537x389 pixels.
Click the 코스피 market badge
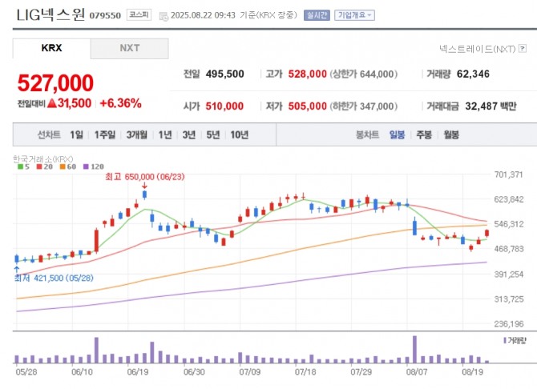(x=139, y=14)
